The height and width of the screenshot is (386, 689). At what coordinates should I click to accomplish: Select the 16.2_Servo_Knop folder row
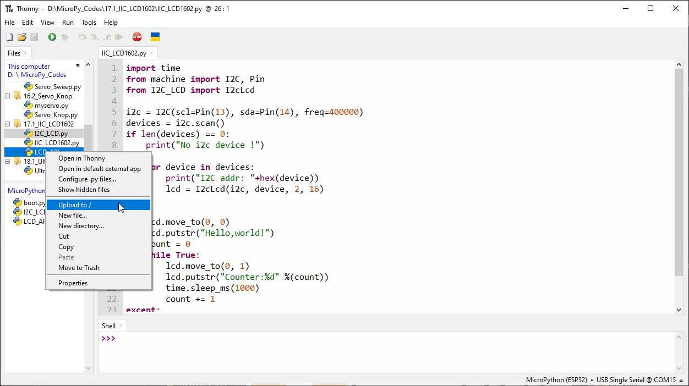click(47, 96)
